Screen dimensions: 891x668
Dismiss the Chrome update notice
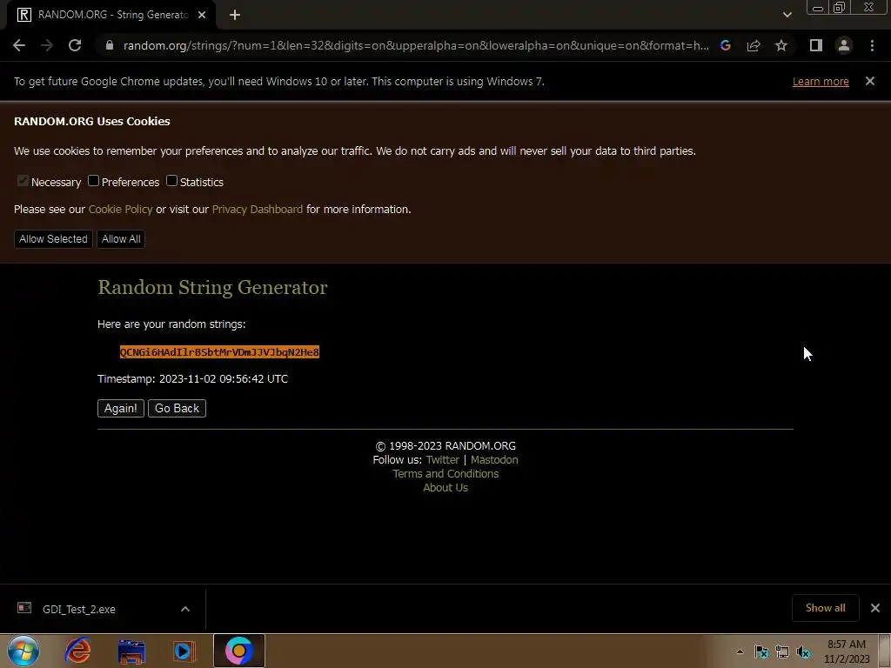coord(870,81)
